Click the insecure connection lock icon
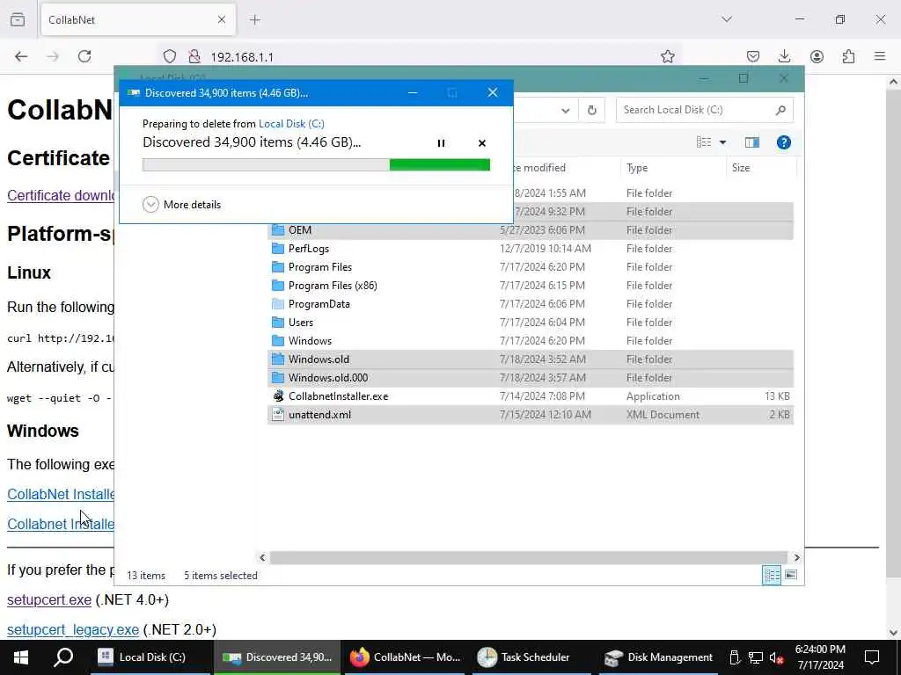The height and width of the screenshot is (675, 901). click(194, 56)
